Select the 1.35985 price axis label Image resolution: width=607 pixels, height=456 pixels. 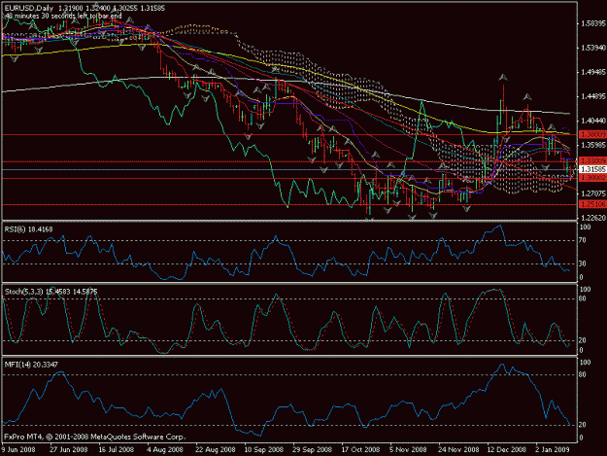pyautogui.click(x=592, y=145)
